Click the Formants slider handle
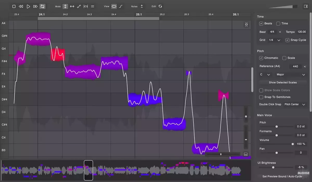 (277, 135)
